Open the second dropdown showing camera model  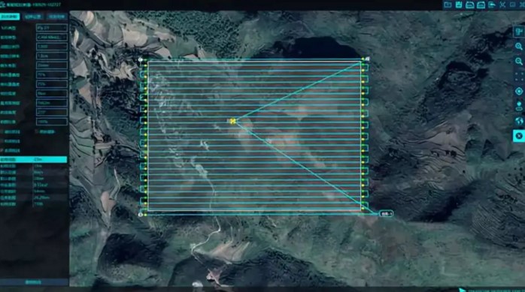[52, 37]
